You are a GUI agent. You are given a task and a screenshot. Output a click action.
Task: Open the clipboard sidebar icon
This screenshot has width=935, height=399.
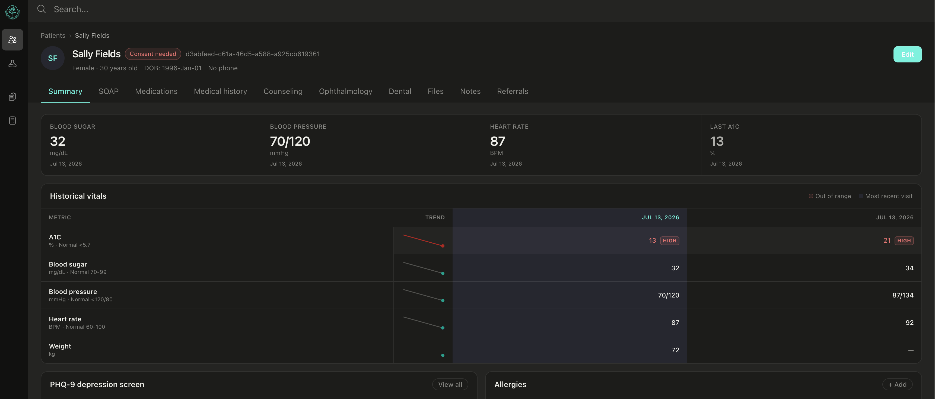(12, 97)
